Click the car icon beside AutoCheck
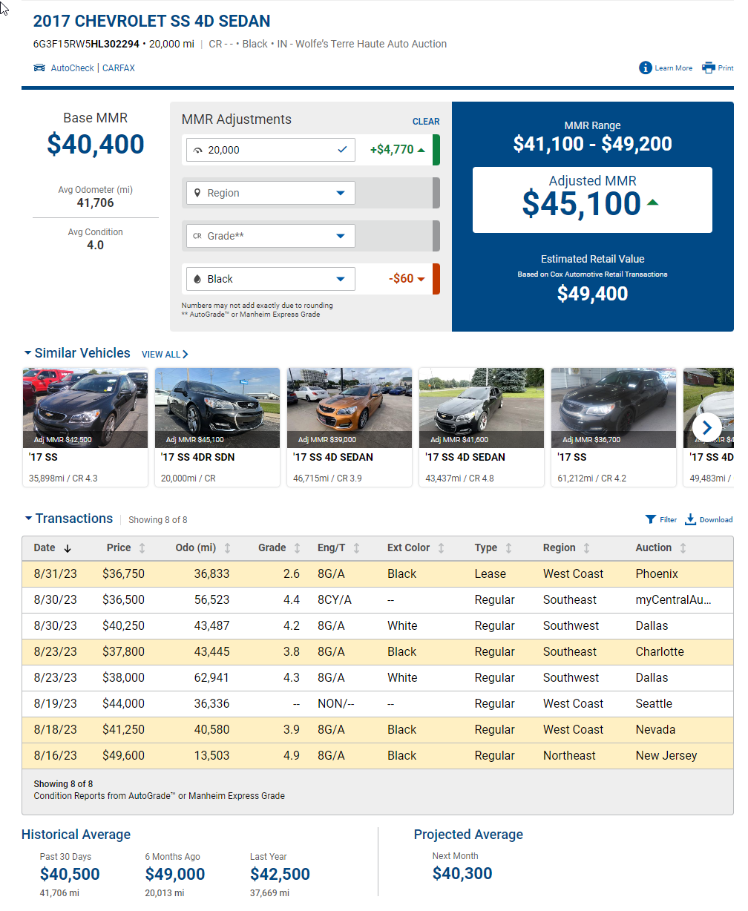 pos(39,68)
